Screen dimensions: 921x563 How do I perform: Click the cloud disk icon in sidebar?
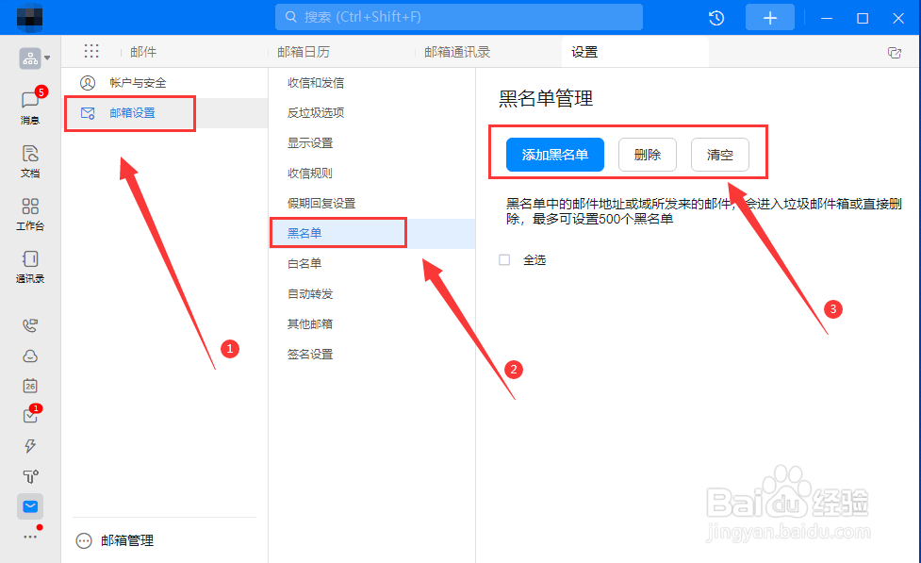click(x=30, y=356)
